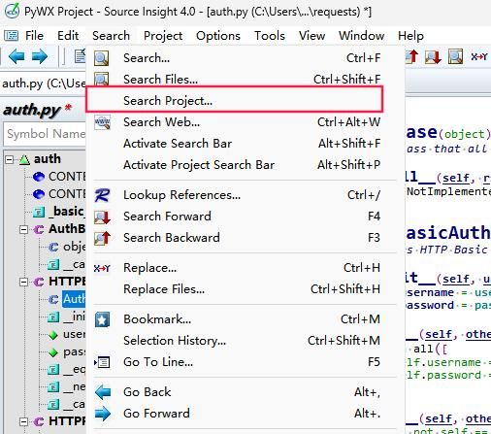The height and width of the screenshot is (434, 491).
Task: Select the first CONTE constant tree item
Action: pos(67,177)
